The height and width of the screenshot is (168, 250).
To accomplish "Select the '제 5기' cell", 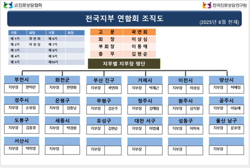I will [17, 62].
